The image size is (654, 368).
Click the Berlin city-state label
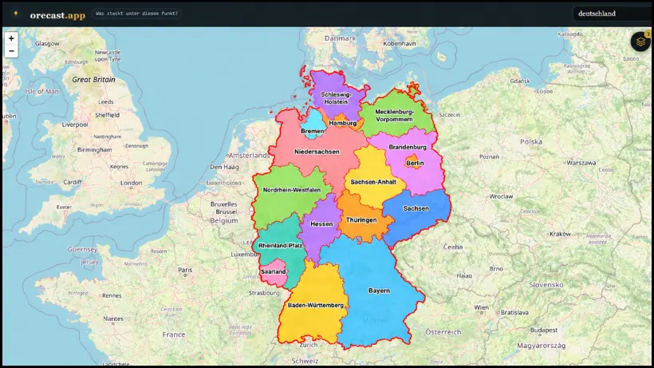415,164
